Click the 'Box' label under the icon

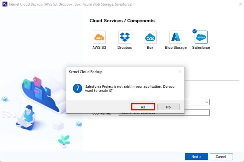coord(150,47)
